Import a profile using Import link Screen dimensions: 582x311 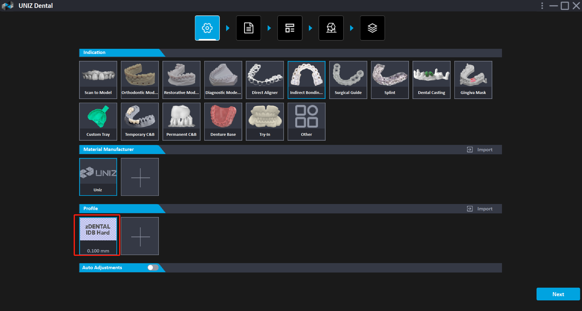[480, 209]
